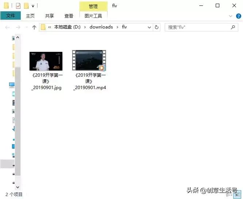The image size is (243, 199).
Task: Maximize the flv explorer window
Action: 217,5
